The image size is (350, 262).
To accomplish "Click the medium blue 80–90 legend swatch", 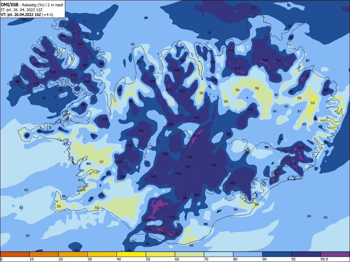I will click(x=248, y=254).
